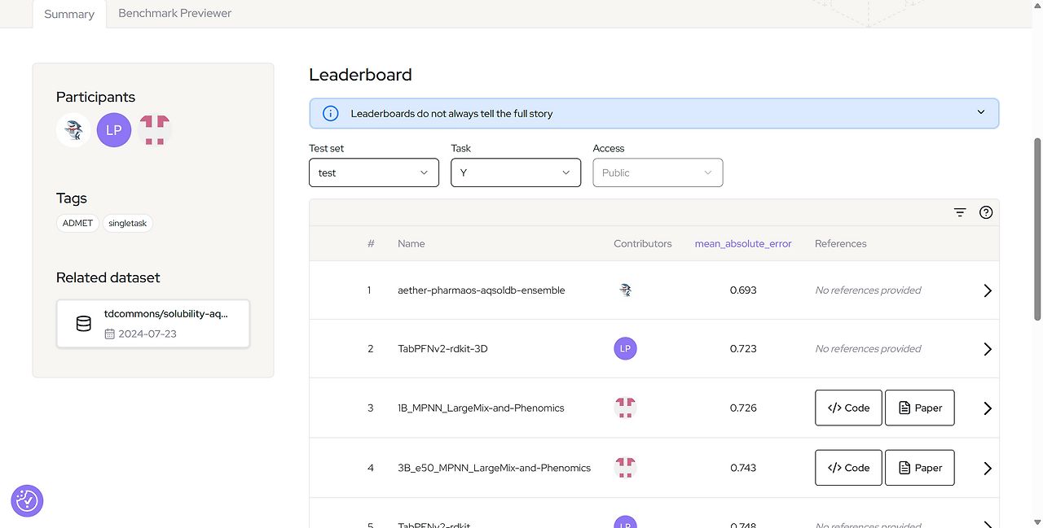Screen dimensions: 1043x528
Task: Click the name 3B_e50_MPNN_LargeMix-and-Phenomics
Action: tap(494, 468)
